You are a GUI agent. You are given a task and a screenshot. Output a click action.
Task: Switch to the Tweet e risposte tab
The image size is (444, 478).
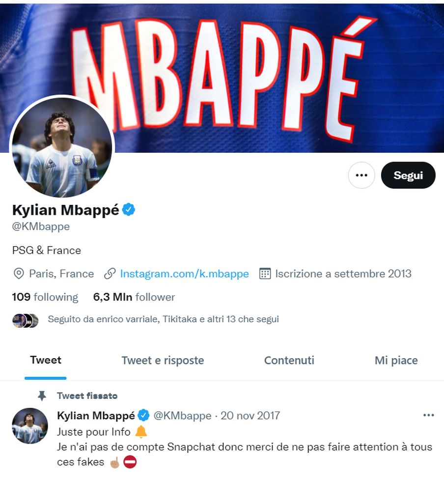(x=163, y=360)
